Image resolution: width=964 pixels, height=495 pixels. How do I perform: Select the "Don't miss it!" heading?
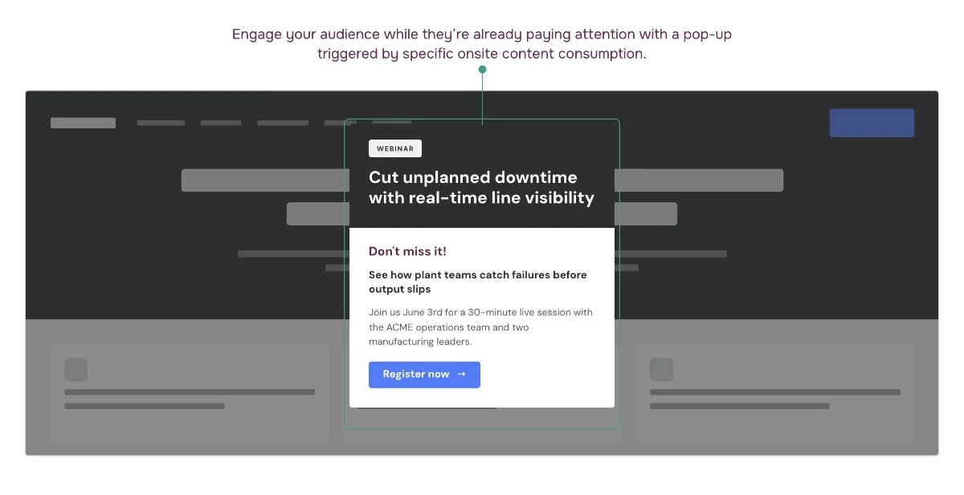pos(407,251)
